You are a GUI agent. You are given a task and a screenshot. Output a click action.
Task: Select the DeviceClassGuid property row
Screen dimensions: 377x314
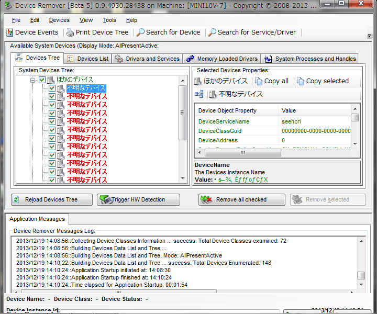[273, 131]
